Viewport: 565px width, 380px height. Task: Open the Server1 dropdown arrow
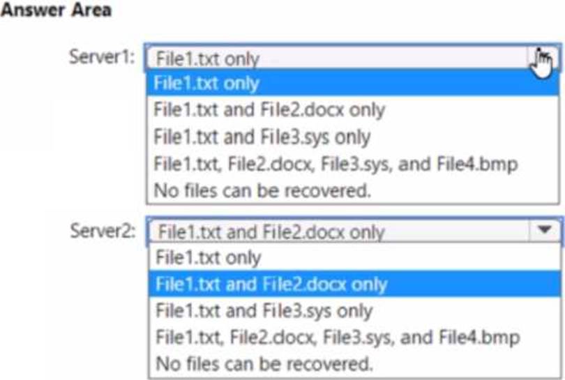(543, 58)
